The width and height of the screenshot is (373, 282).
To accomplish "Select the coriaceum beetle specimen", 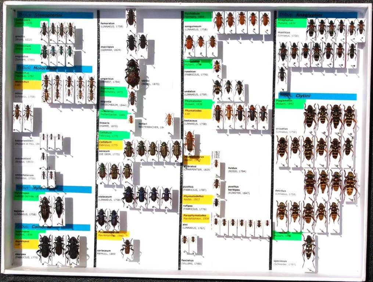I will click(127, 247).
